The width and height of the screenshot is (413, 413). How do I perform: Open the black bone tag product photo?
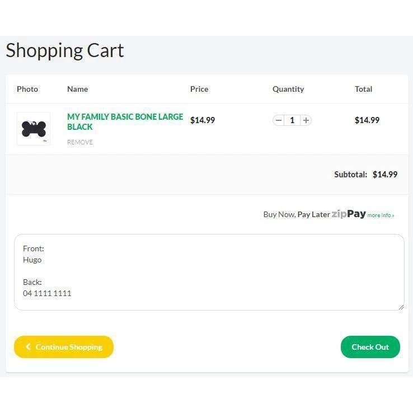pos(34,129)
